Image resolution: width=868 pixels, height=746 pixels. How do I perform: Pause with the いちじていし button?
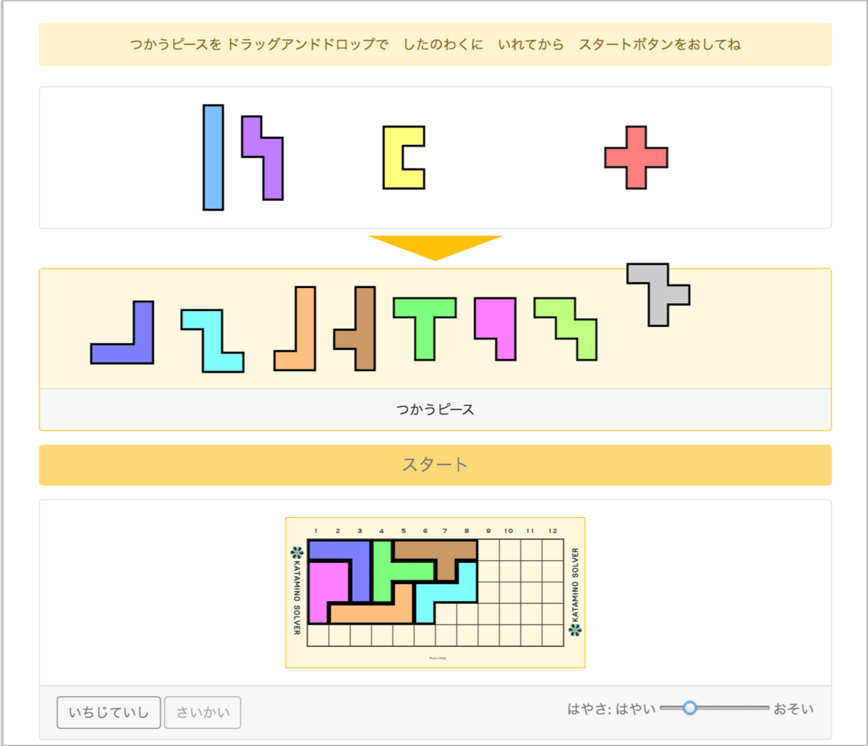pos(109,713)
